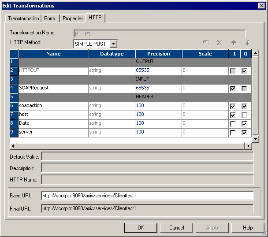Screen dimensions: 268x237
Task: Click the Default Value field
Action: 147,156
